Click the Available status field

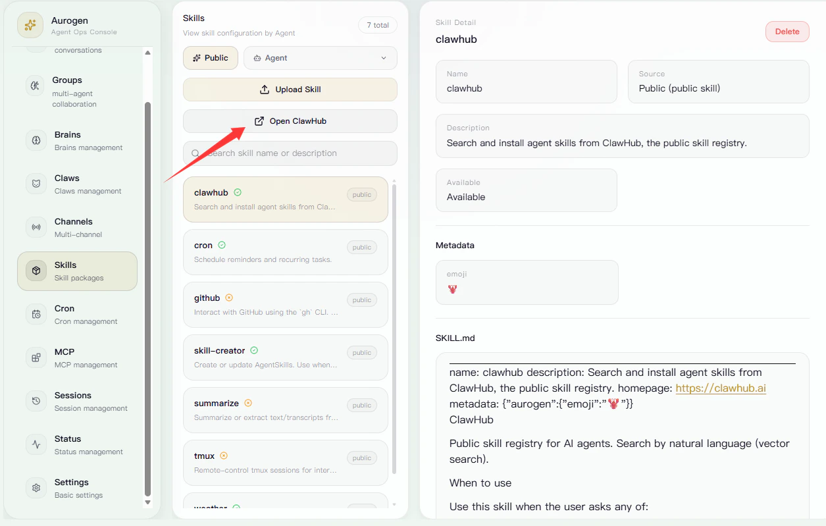527,190
